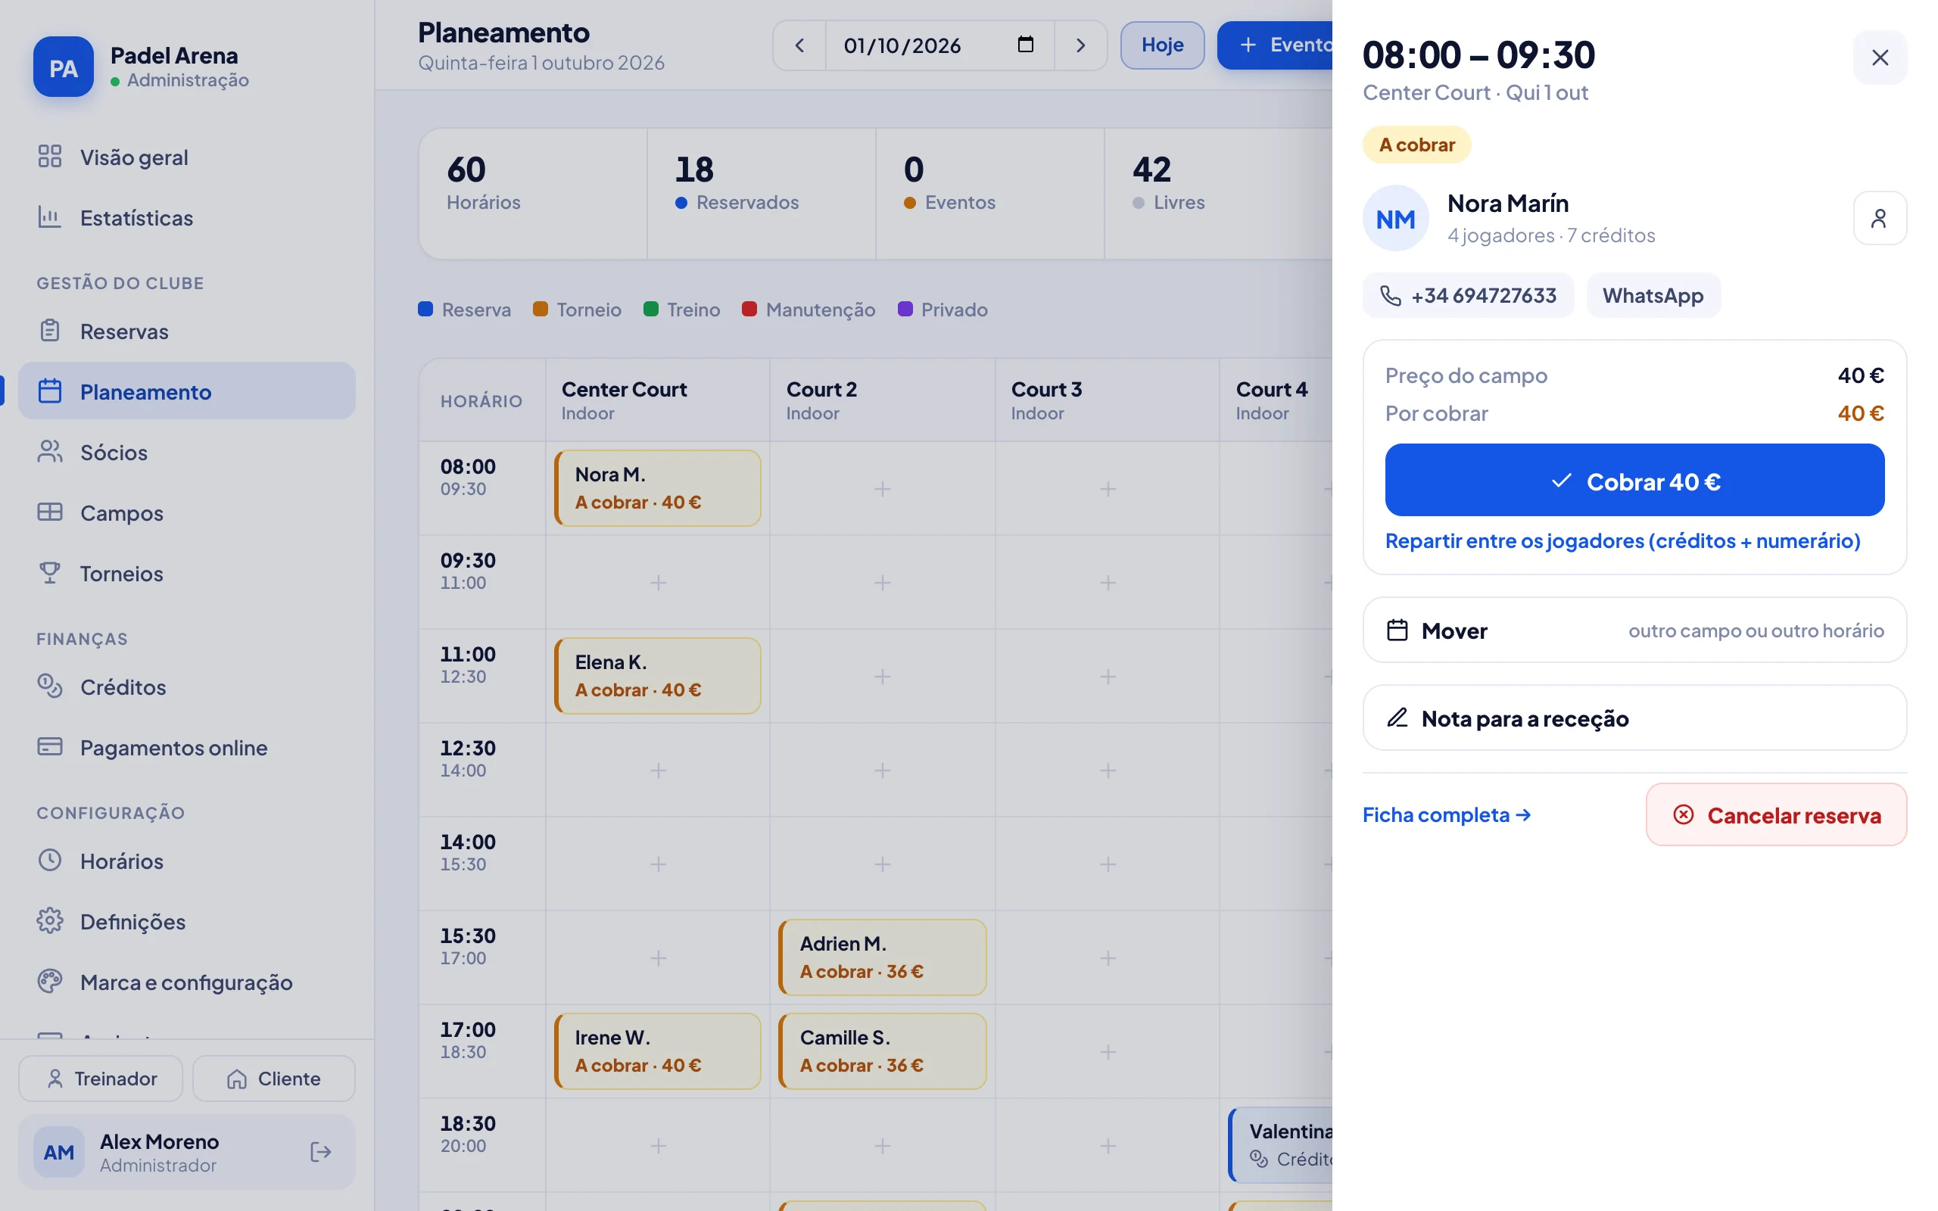Select the Planeamento menu item

click(186, 391)
